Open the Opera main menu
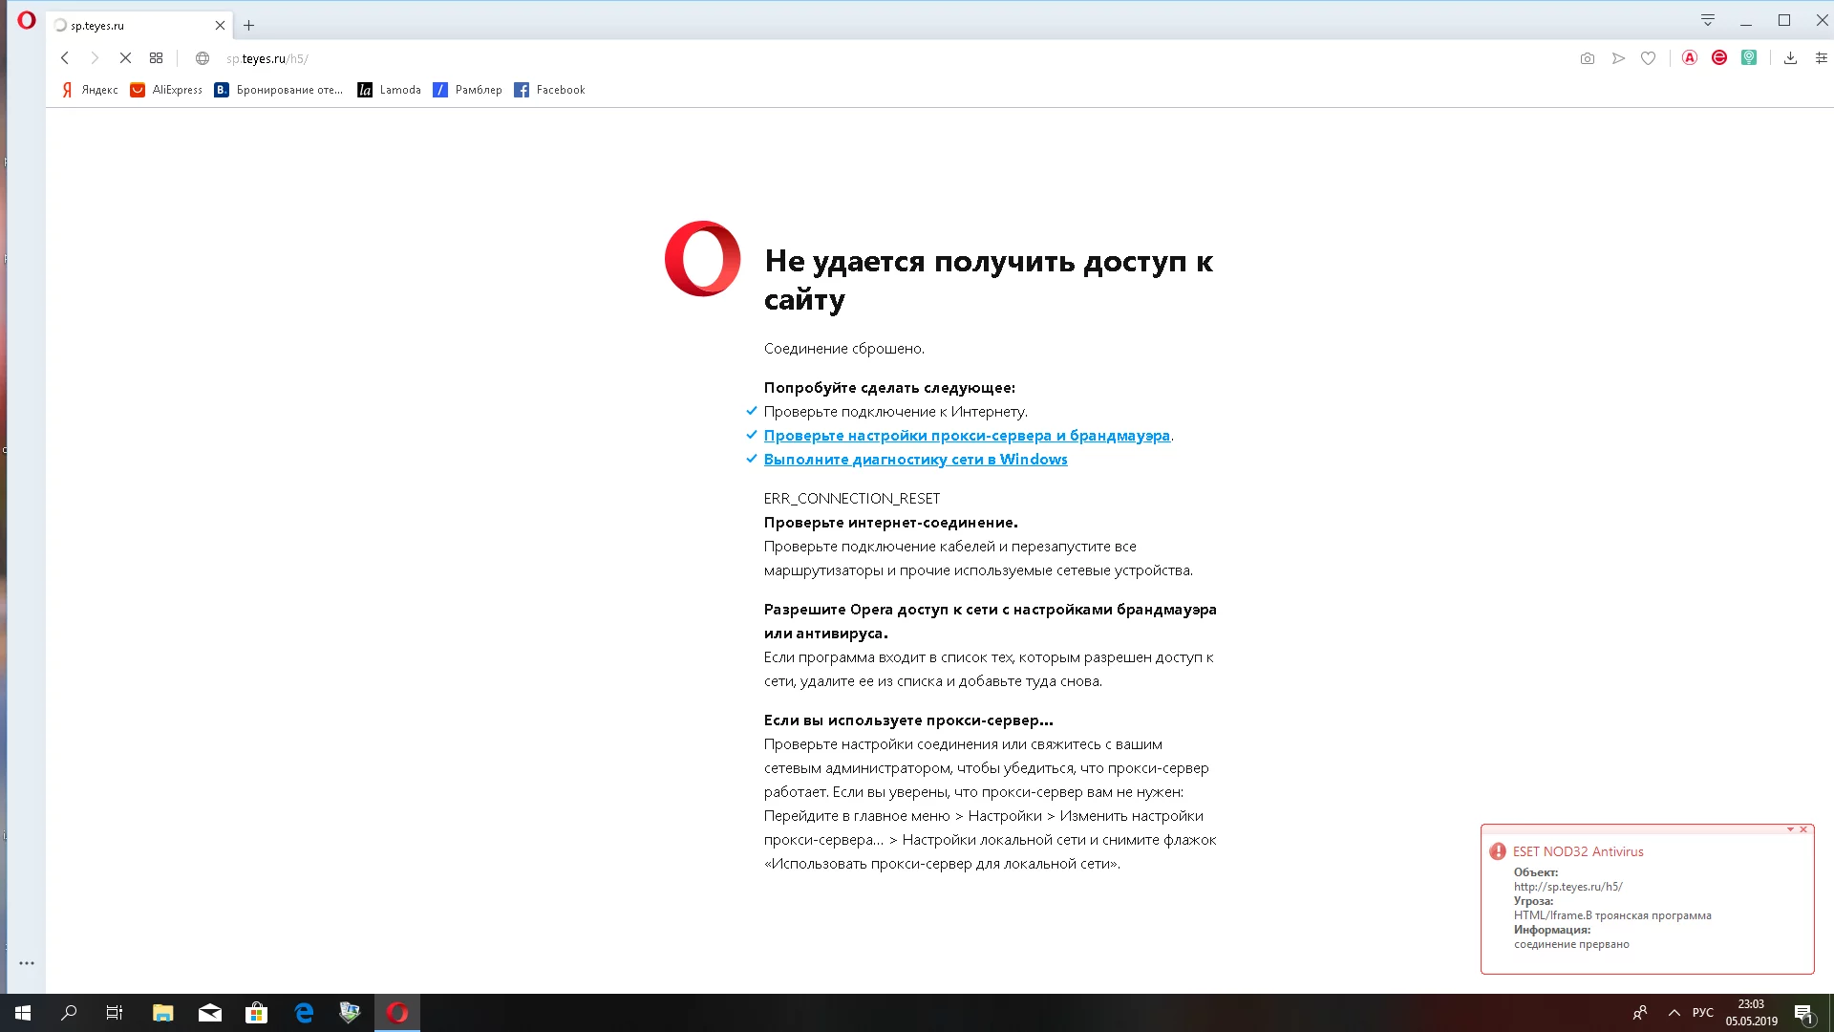1834x1032 pixels. (27, 20)
